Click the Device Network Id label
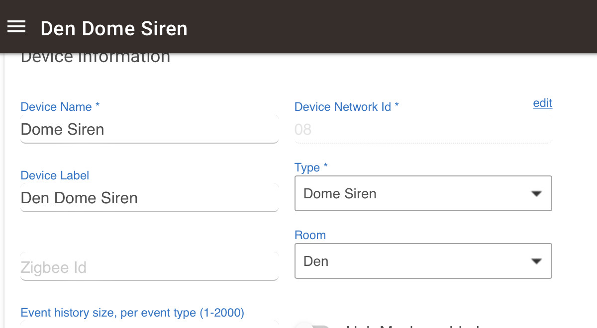The width and height of the screenshot is (597, 328). pyautogui.click(x=347, y=107)
